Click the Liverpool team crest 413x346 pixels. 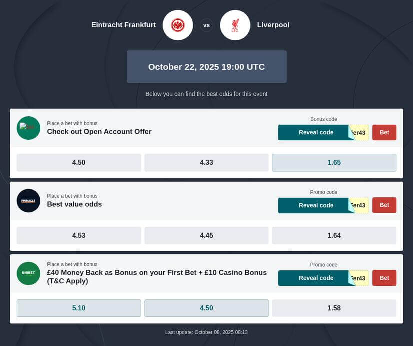coord(235,25)
